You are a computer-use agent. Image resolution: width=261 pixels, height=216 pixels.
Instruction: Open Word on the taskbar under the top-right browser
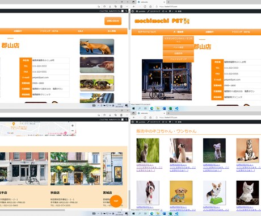click(x=164, y=109)
